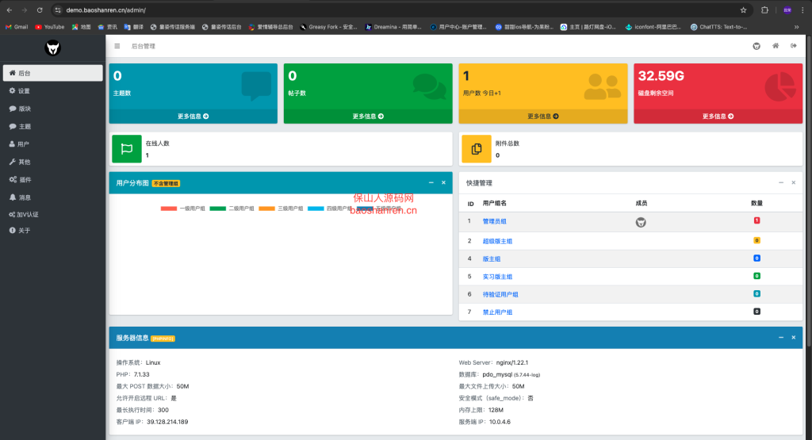Viewport: 812px width, 440px height.
Task: Open the 超级版主组 user group link
Action: (x=497, y=241)
